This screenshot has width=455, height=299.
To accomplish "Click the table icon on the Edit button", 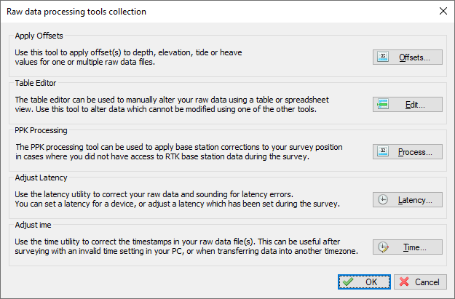I will point(383,104).
